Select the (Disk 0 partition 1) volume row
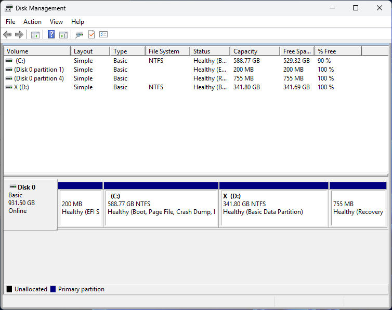The width and height of the screenshot is (392, 310). pyautogui.click(x=196, y=70)
